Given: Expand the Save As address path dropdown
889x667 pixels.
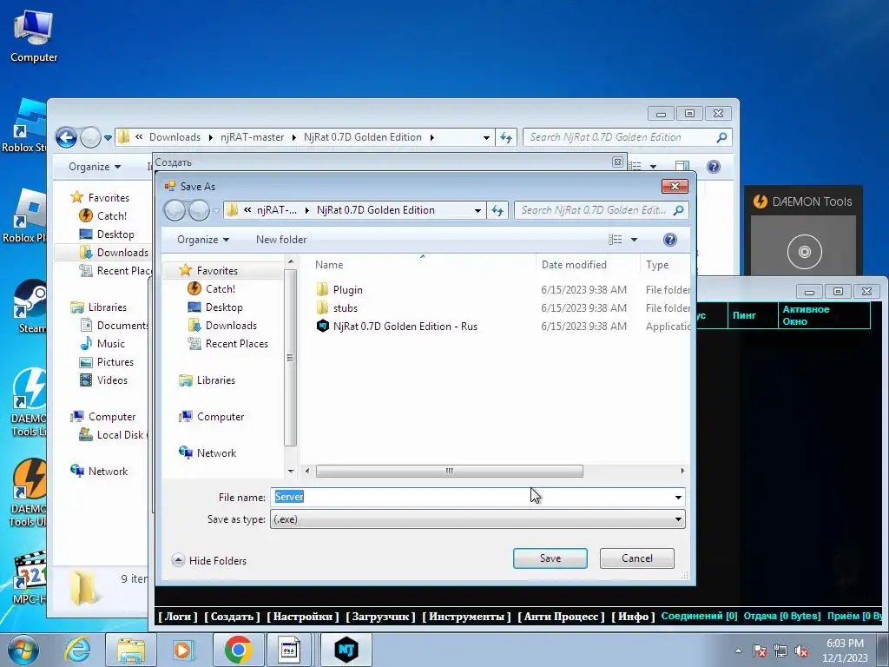Looking at the screenshot, I should [x=477, y=210].
